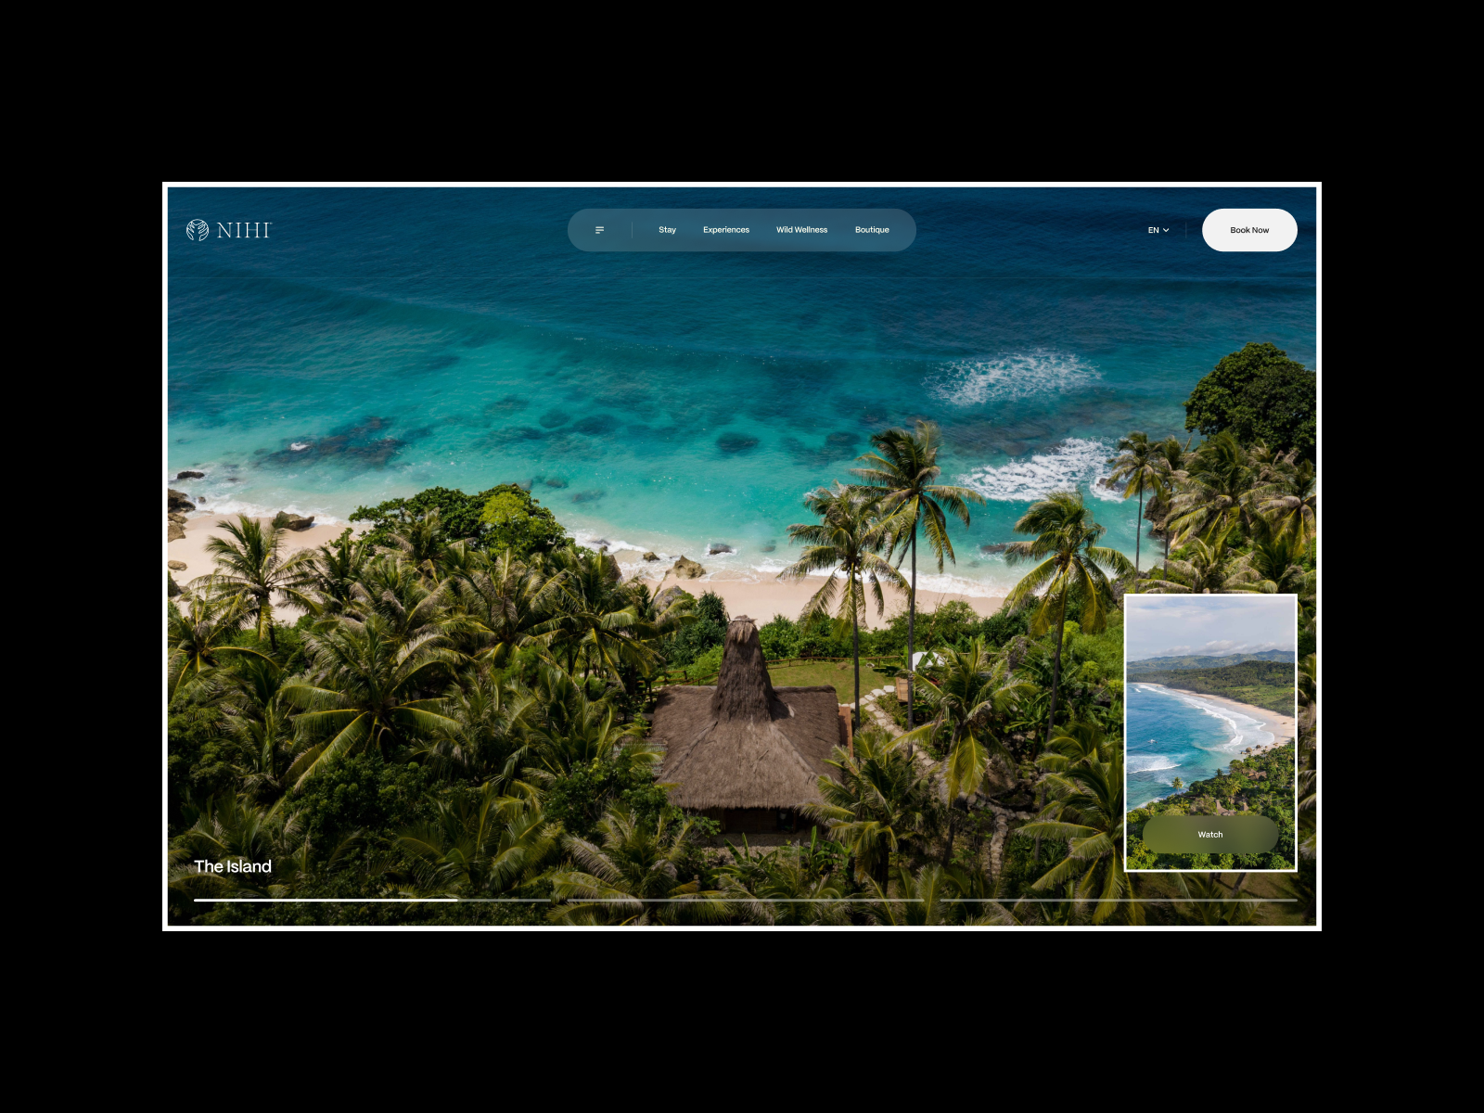Open the Stay section

[x=667, y=229]
